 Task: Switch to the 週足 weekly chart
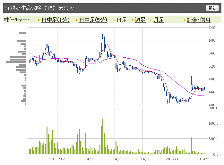pyautogui.click(x=140, y=20)
